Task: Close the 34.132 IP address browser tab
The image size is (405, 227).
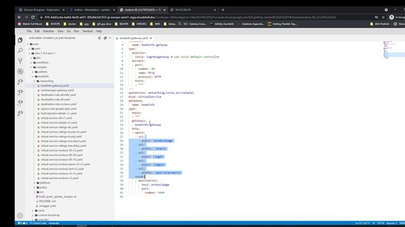Action: (x=215, y=10)
